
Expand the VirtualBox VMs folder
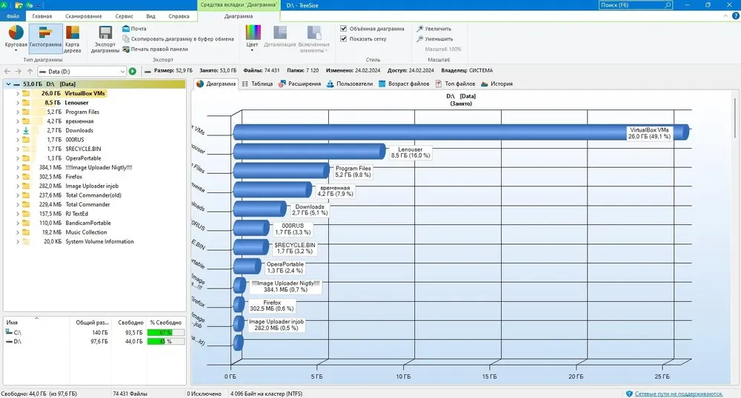18,93
